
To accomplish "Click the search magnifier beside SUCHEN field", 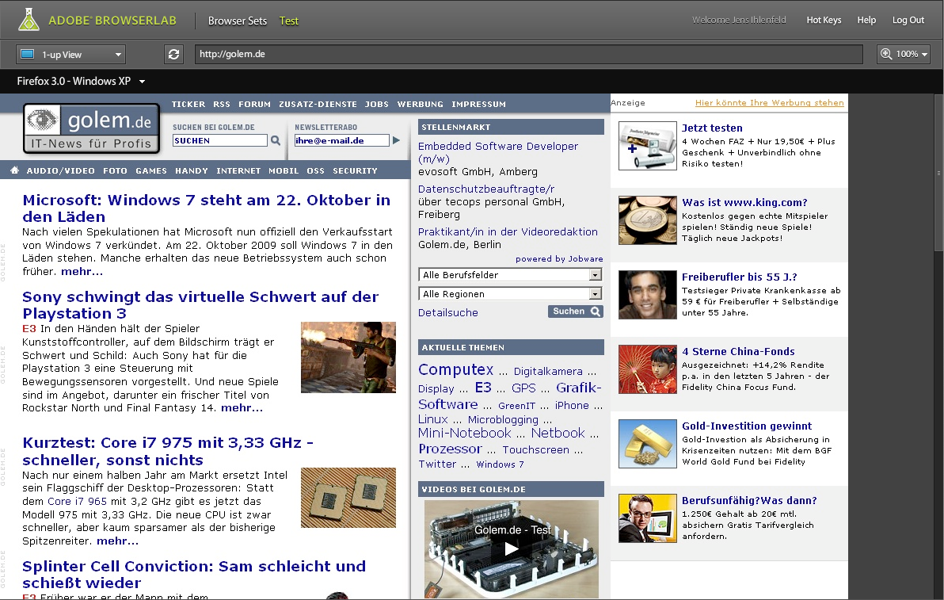I will tap(276, 140).
